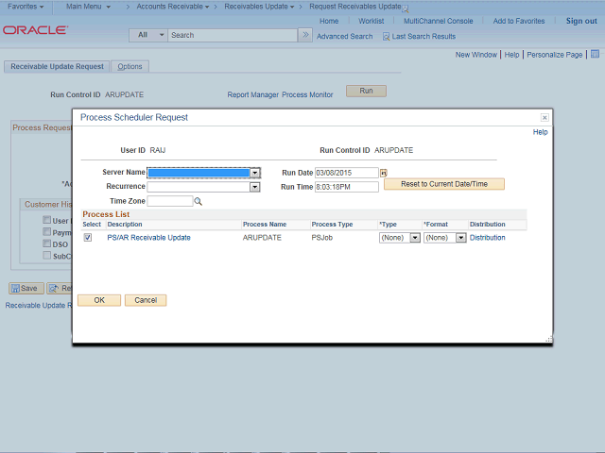Click the Time Zone lookup magnifier
The image size is (605, 453).
point(199,201)
